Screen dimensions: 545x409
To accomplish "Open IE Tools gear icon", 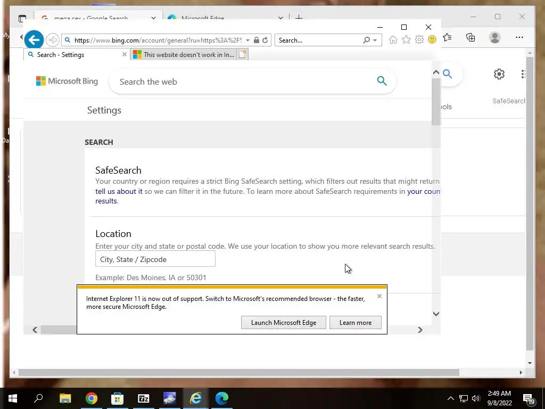I will pos(419,40).
